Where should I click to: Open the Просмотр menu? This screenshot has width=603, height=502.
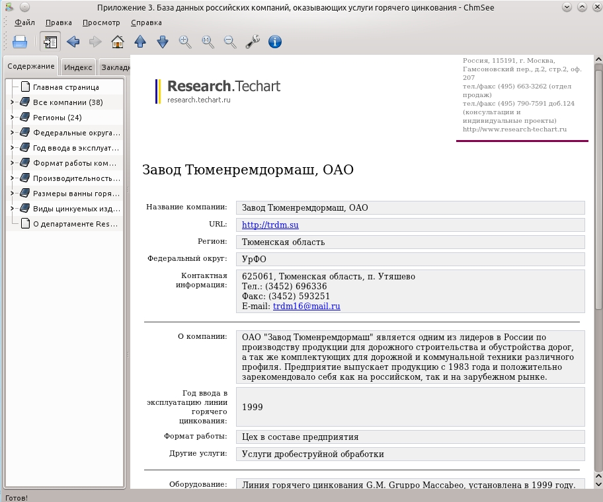coord(101,22)
